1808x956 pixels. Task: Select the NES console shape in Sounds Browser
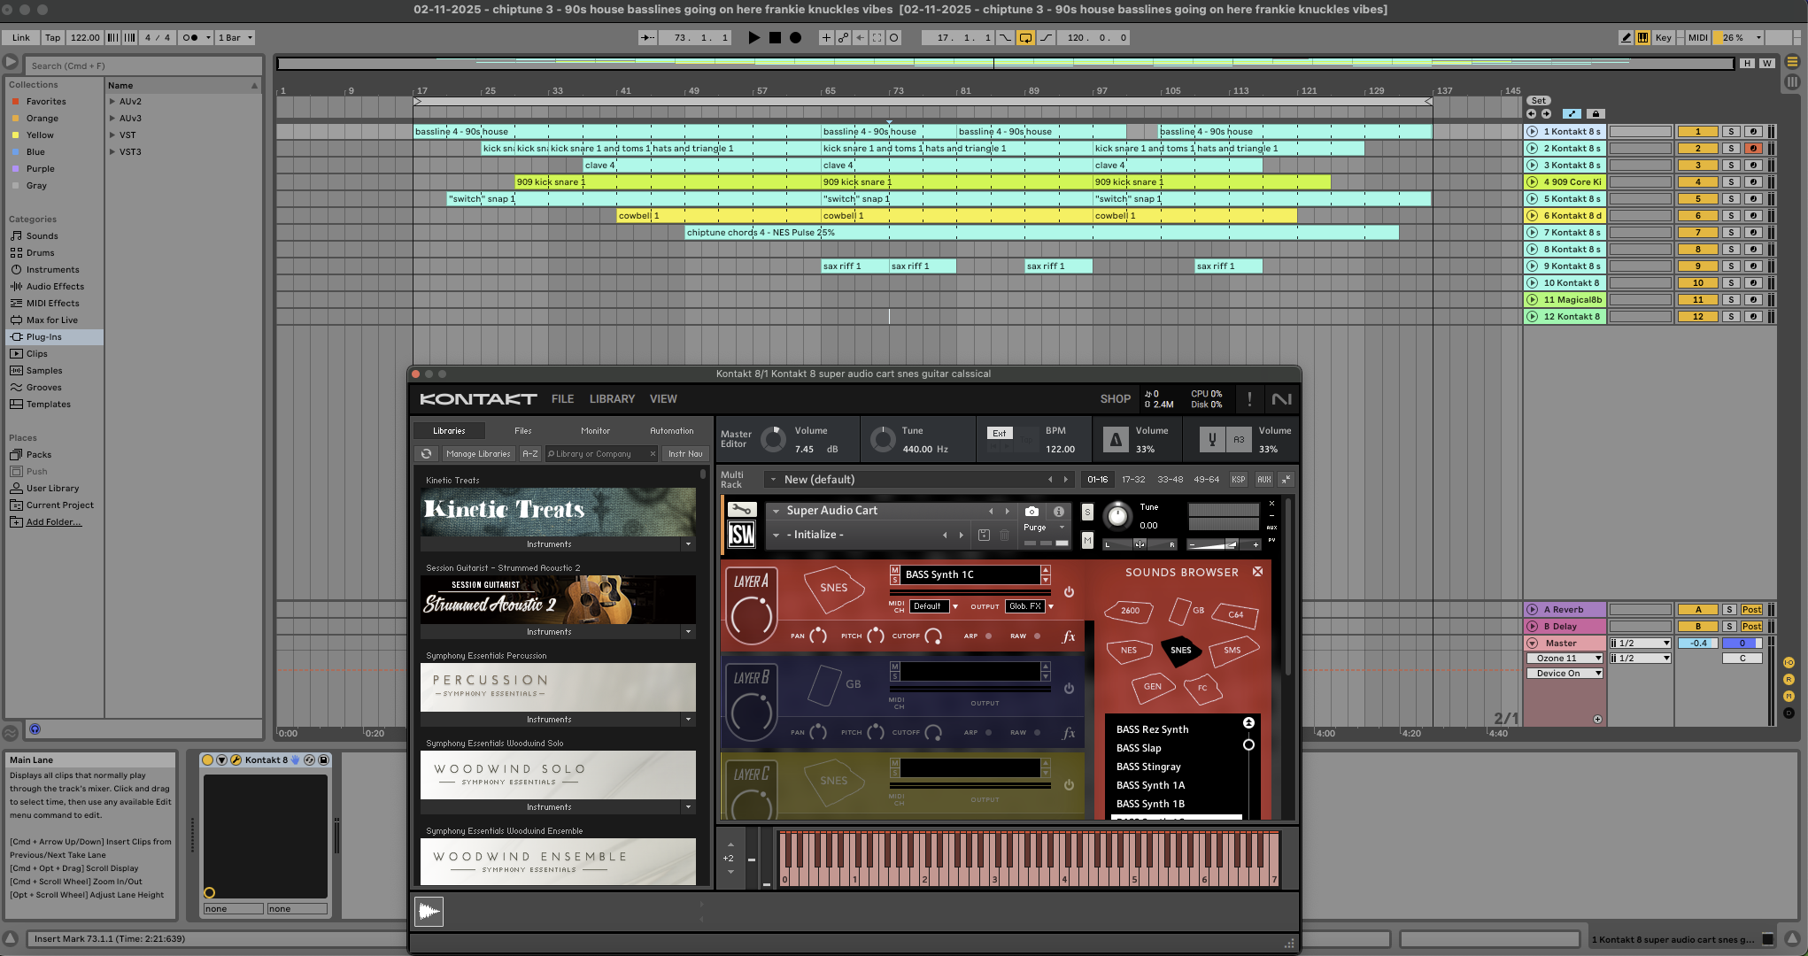(x=1129, y=650)
